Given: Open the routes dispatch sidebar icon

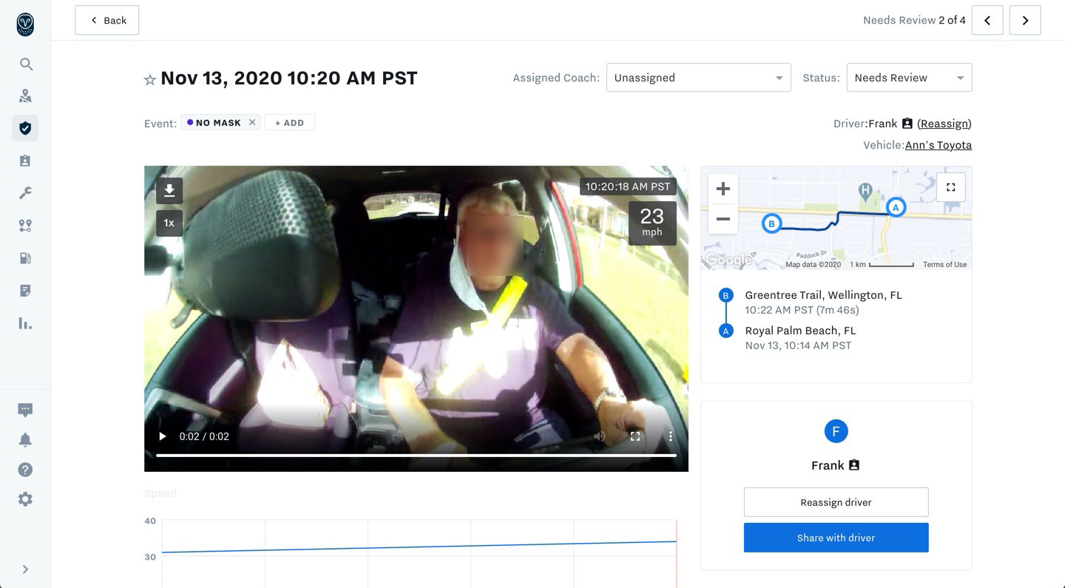Looking at the screenshot, I should coord(25,226).
